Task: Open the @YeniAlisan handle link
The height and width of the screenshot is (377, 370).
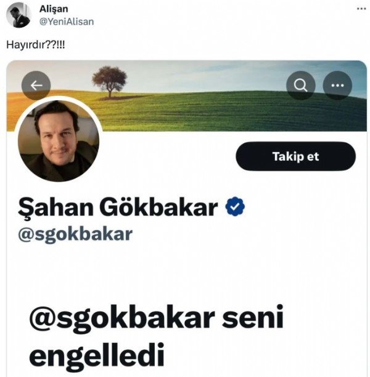Action: click(67, 22)
